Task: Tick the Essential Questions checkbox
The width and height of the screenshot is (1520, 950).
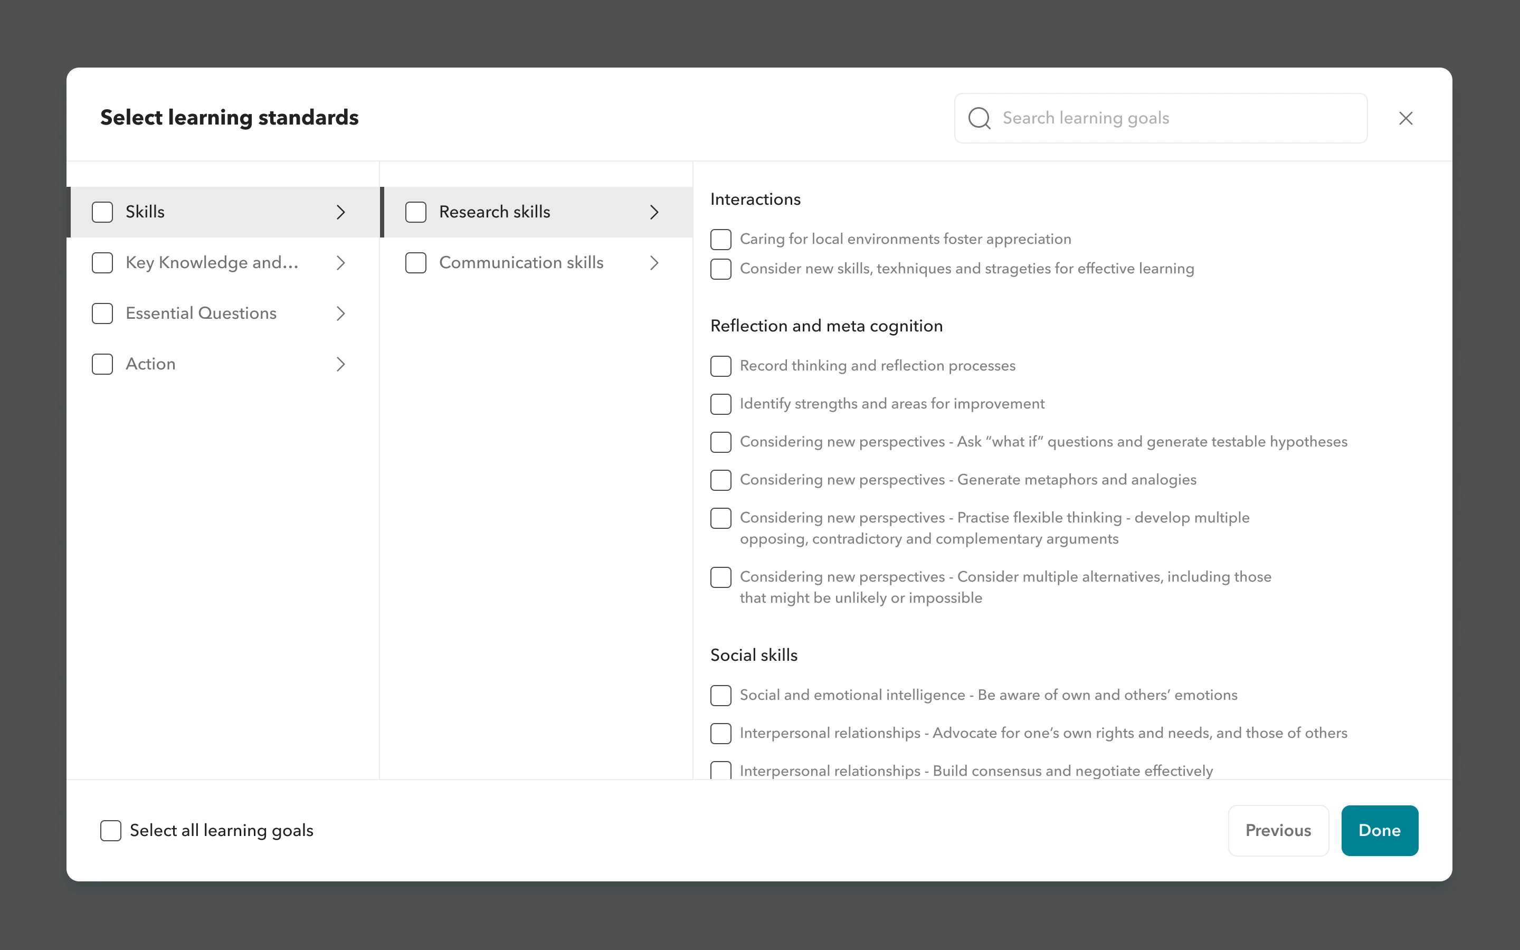Action: coord(102,313)
